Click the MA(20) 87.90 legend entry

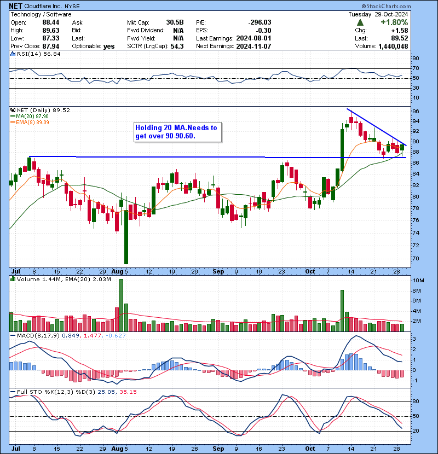tap(32, 117)
